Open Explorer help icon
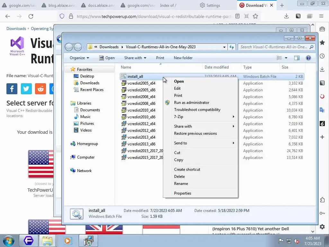 point(308,58)
